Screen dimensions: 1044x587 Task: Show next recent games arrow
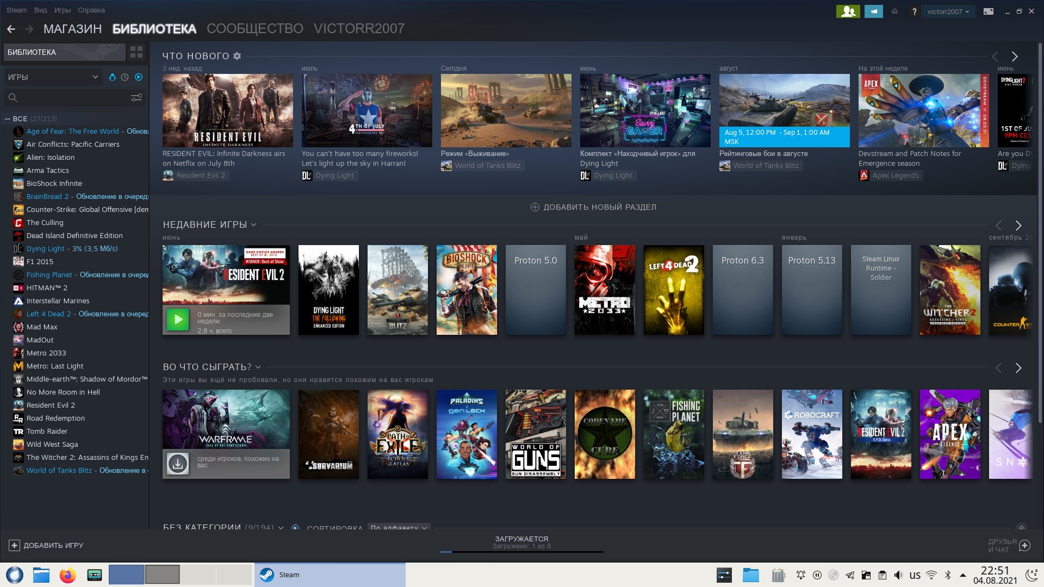coord(1018,226)
